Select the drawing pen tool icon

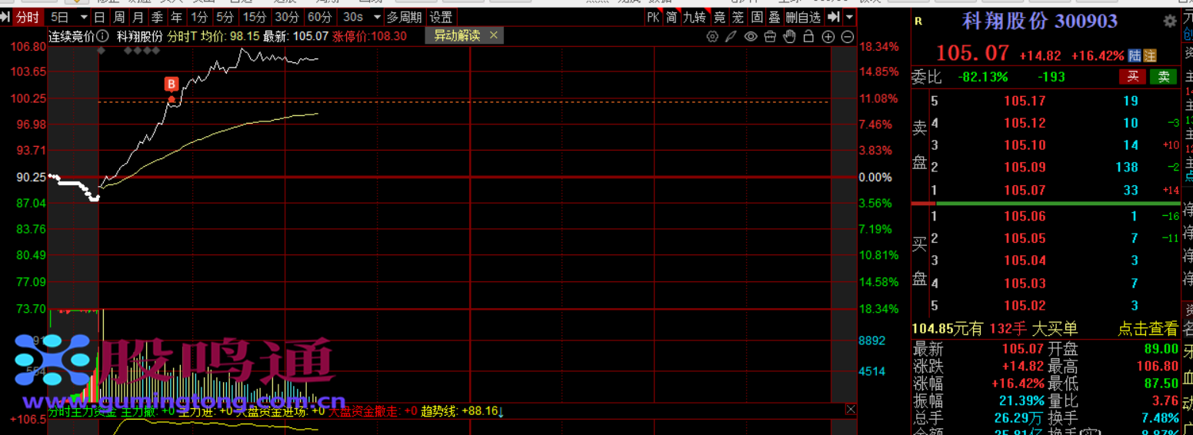pos(731,36)
